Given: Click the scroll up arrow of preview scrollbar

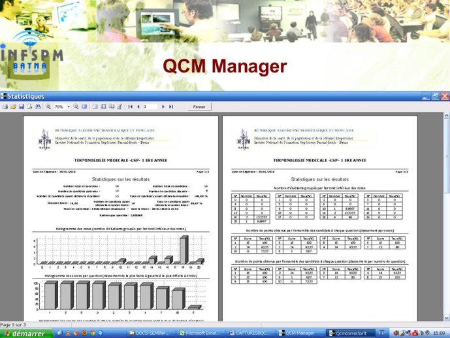Looking at the screenshot, I should (447, 116).
